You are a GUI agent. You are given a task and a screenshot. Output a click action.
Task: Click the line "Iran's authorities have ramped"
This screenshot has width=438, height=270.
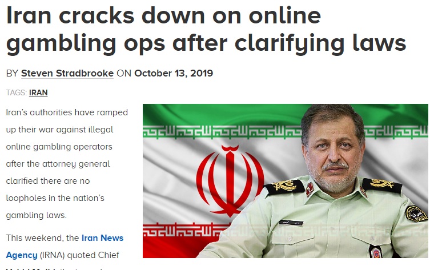(x=67, y=112)
